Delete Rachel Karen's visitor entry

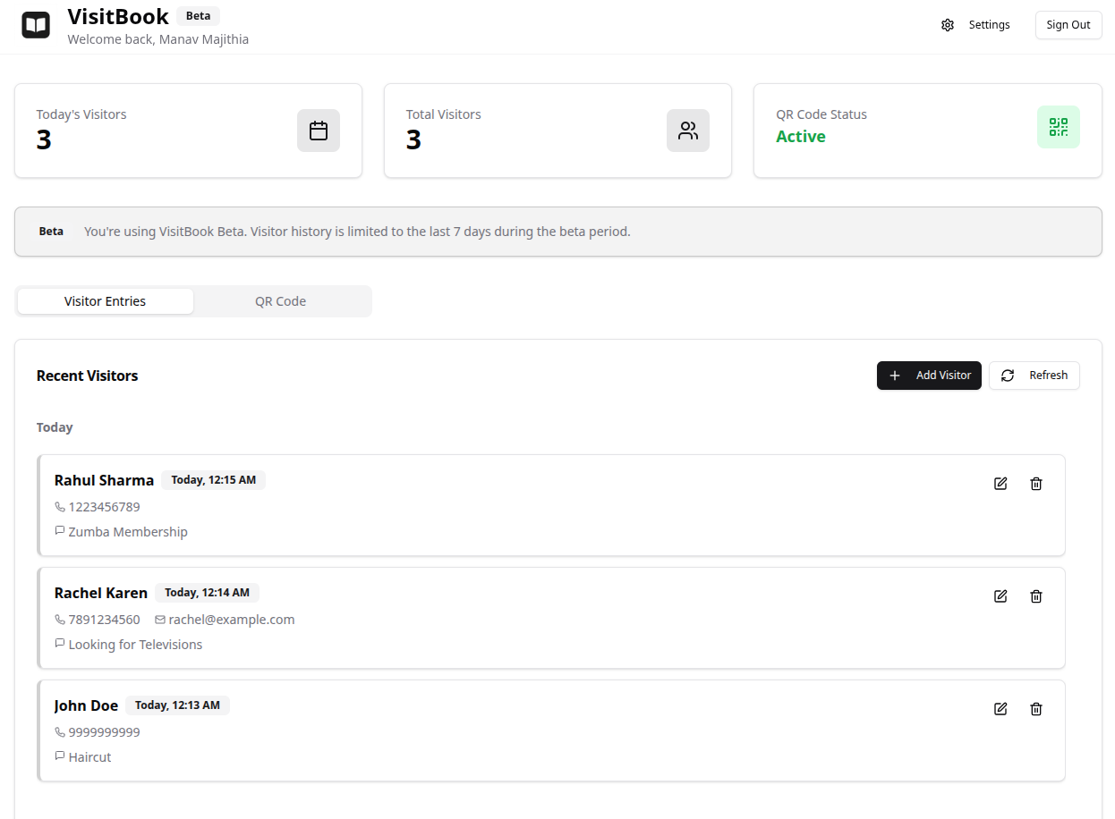click(x=1036, y=596)
